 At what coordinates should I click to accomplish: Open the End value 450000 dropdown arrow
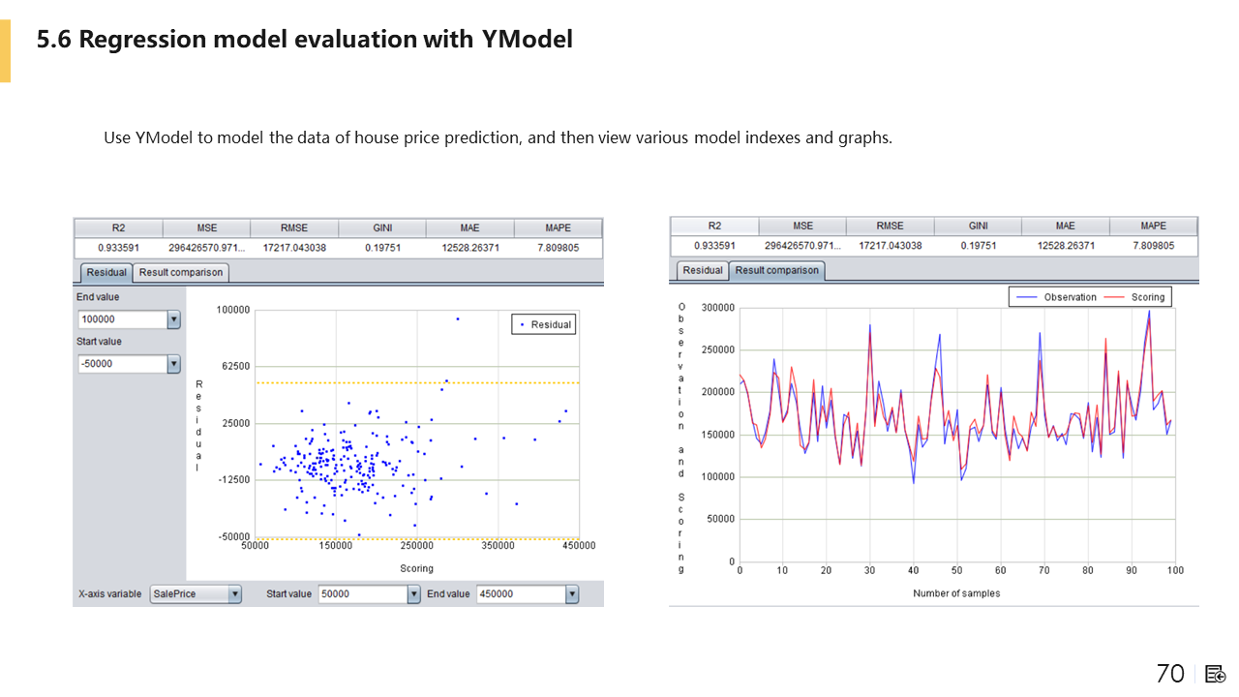click(572, 594)
